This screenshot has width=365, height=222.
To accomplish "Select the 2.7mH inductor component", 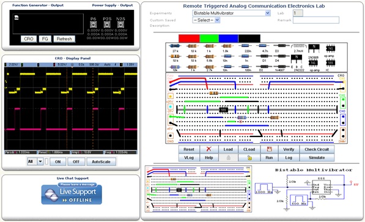I will [298, 46].
